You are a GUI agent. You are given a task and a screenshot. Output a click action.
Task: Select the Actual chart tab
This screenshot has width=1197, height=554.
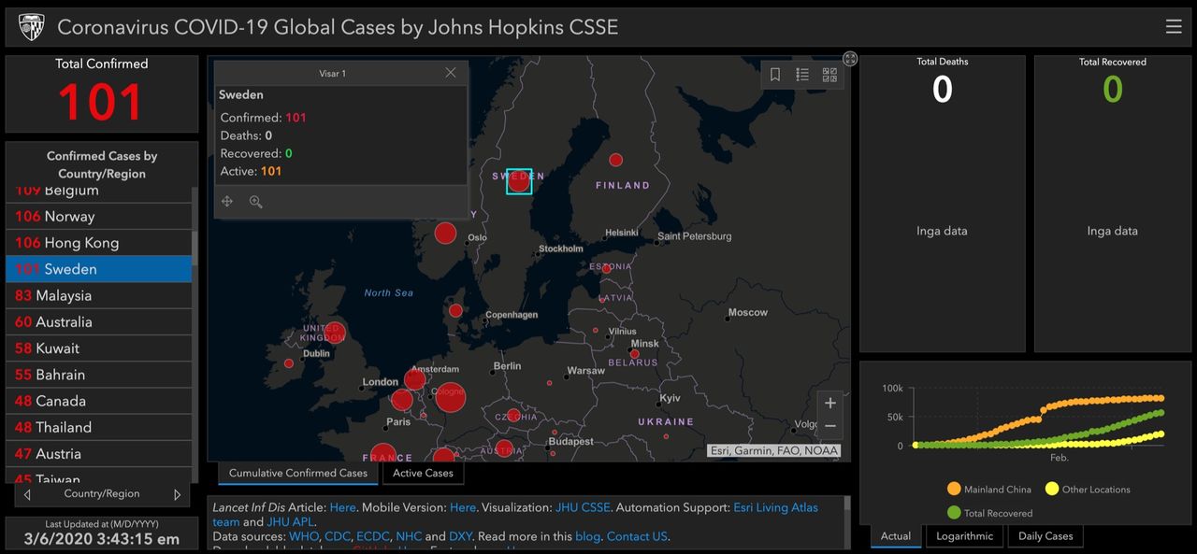point(896,536)
